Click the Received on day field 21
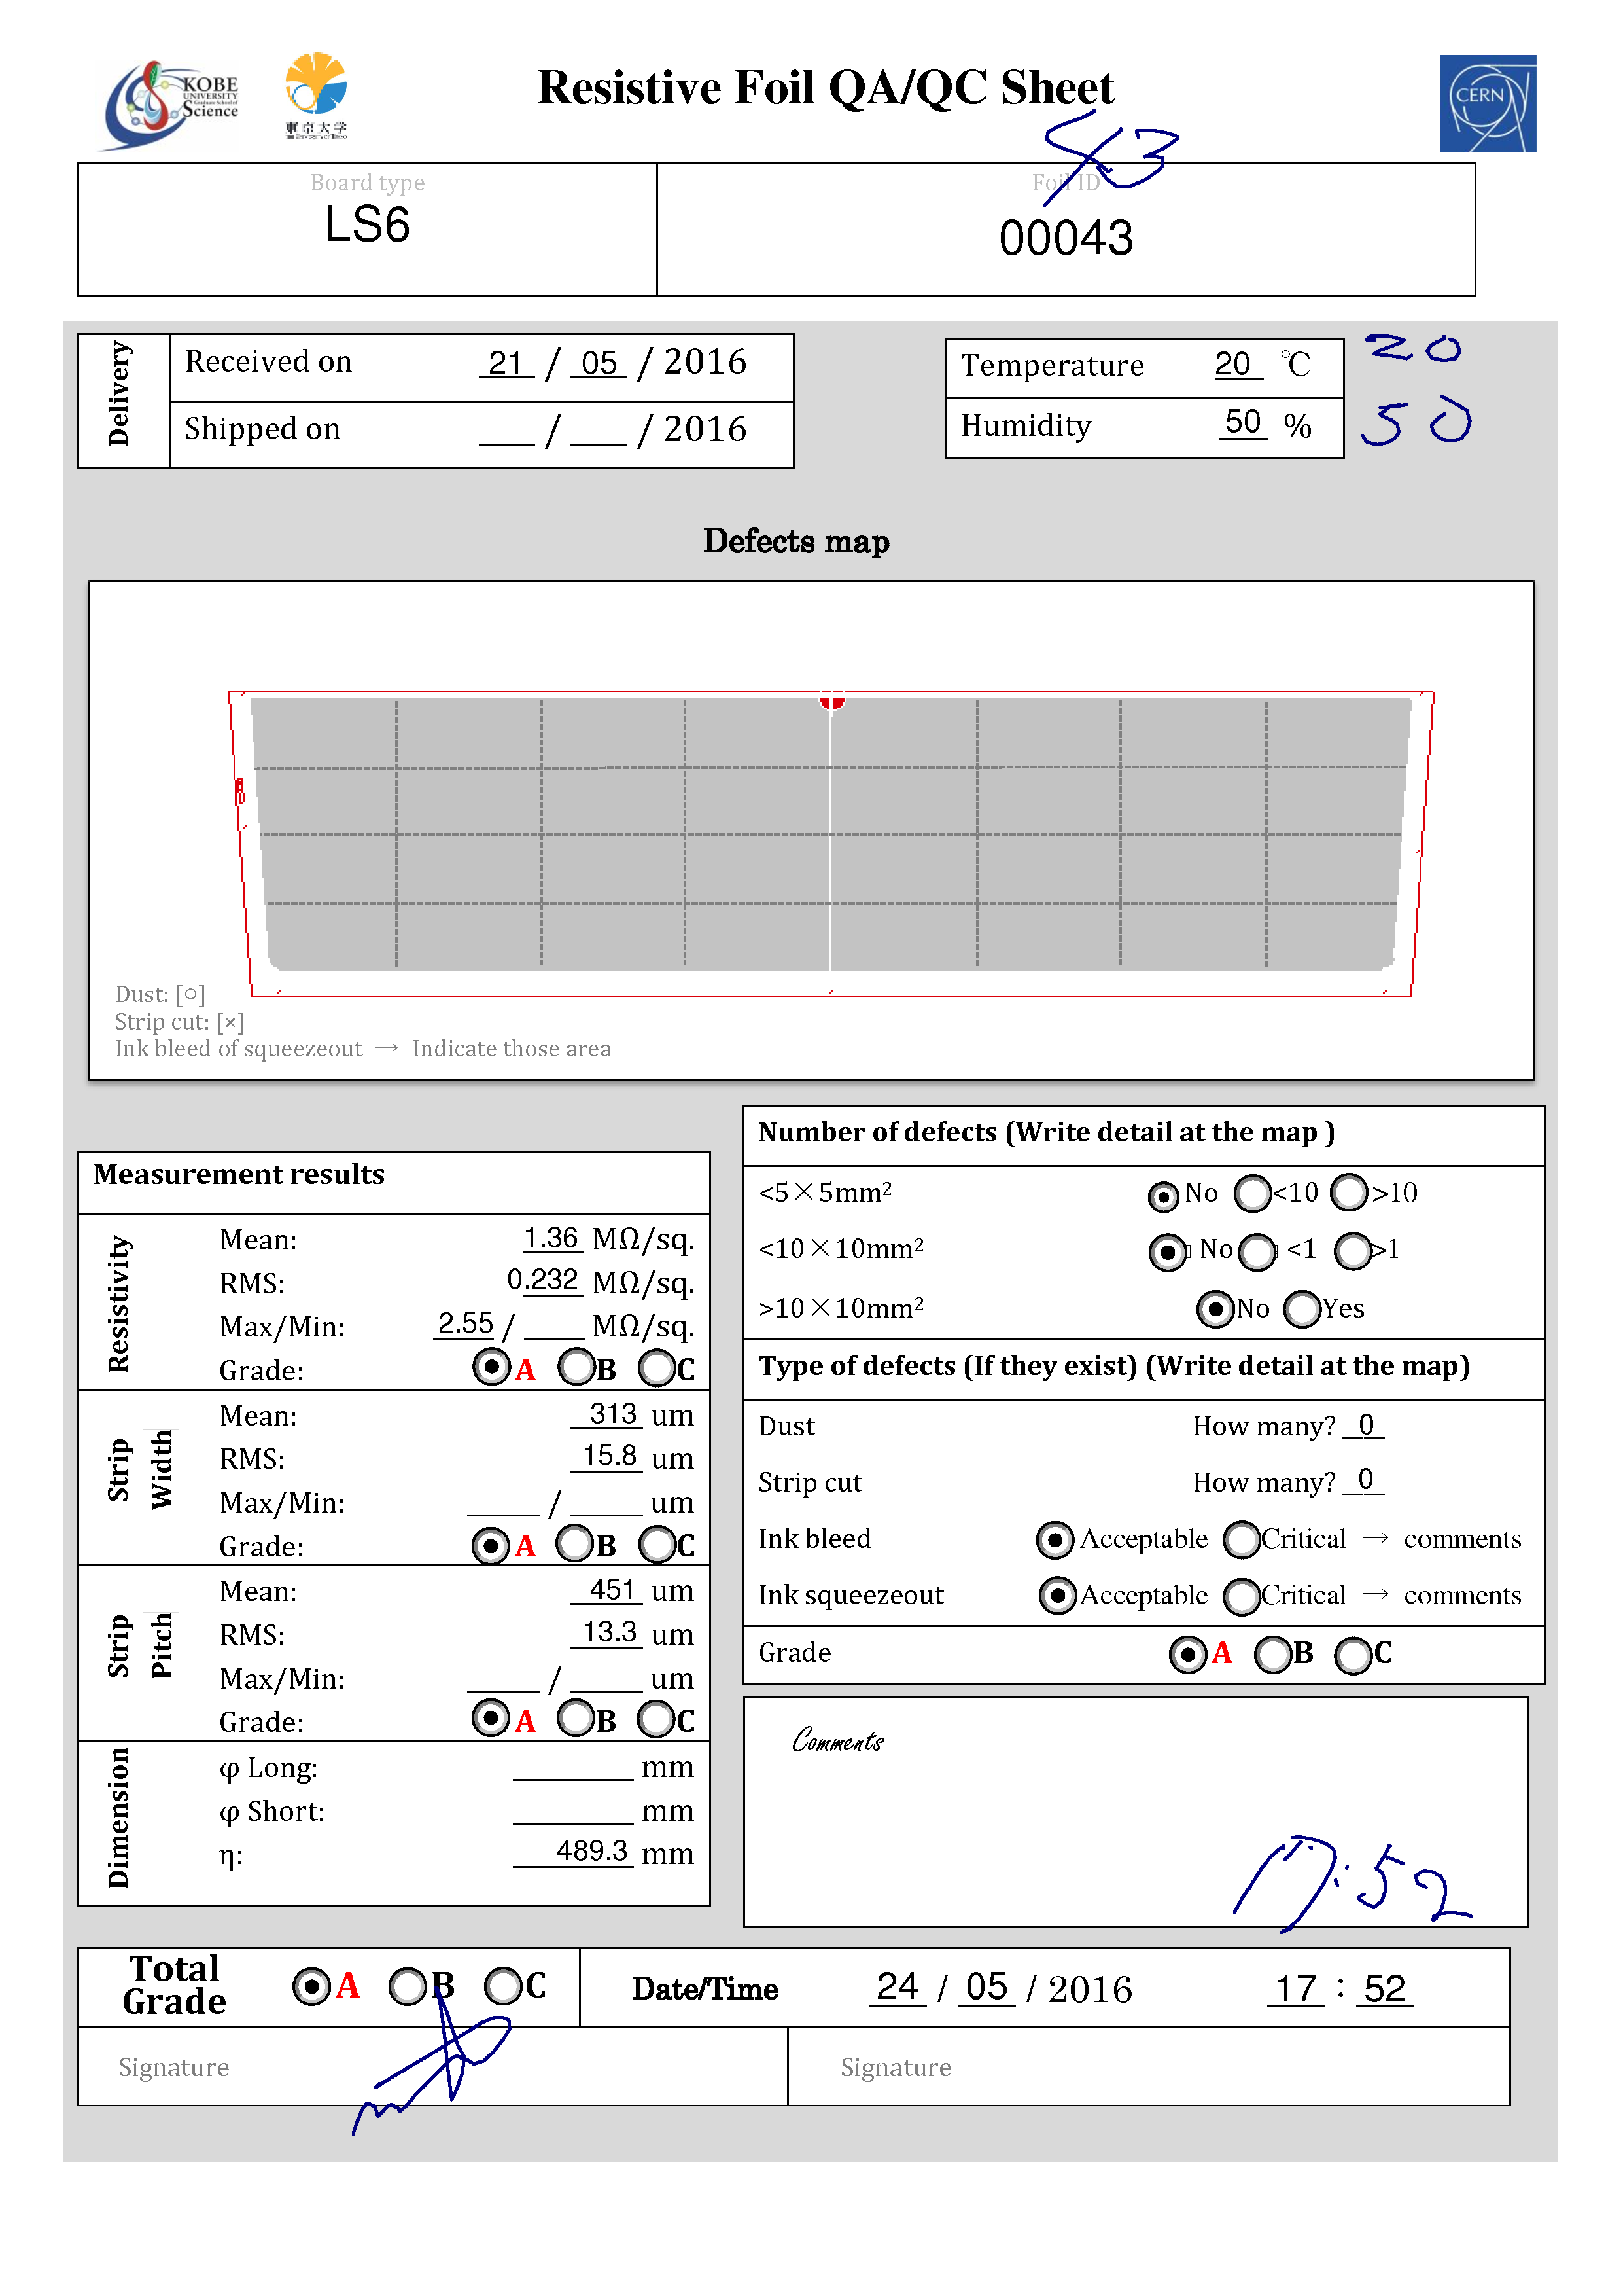The image size is (1623, 2296). (x=507, y=363)
